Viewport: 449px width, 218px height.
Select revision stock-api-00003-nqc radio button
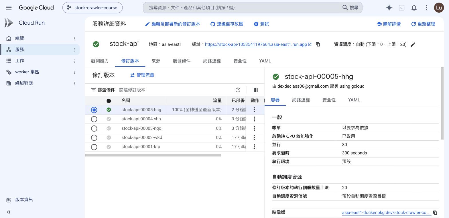pos(94,128)
